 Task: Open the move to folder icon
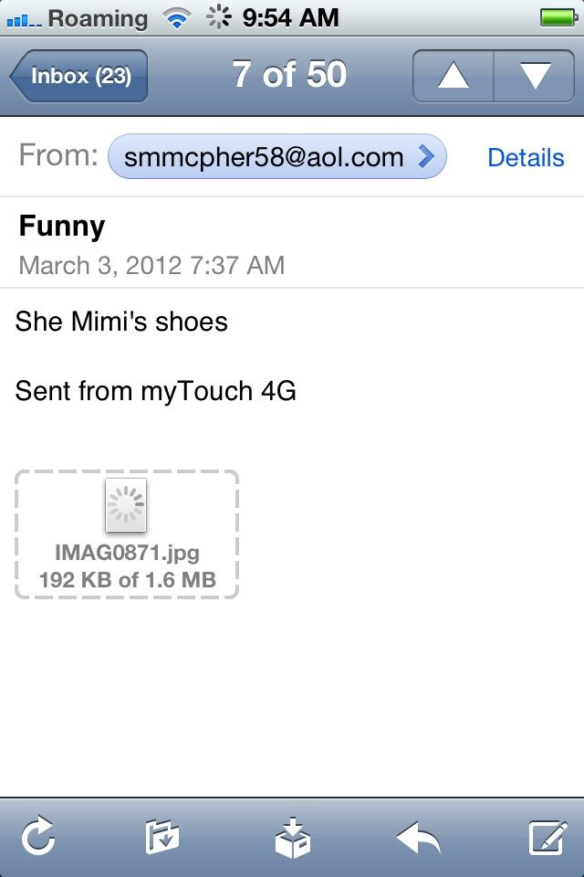click(x=162, y=836)
